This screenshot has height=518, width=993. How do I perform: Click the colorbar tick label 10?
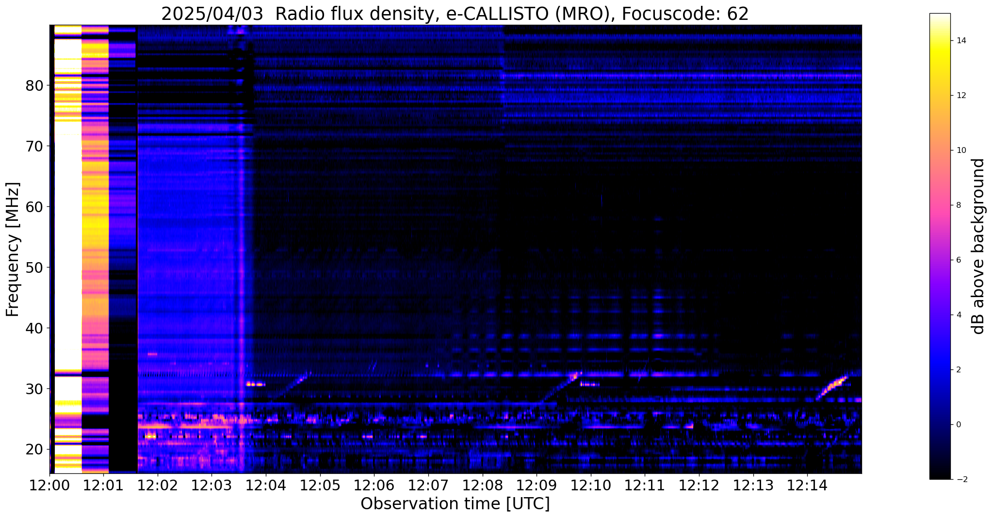tap(960, 150)
